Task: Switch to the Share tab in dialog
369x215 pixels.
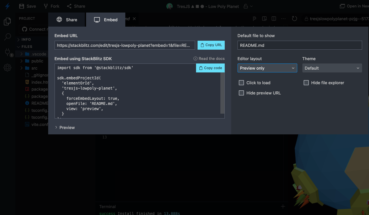Action: tap(67, 20)
